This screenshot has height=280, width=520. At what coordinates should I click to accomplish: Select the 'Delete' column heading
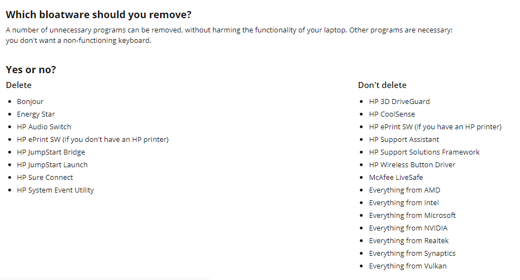[19, 85]
